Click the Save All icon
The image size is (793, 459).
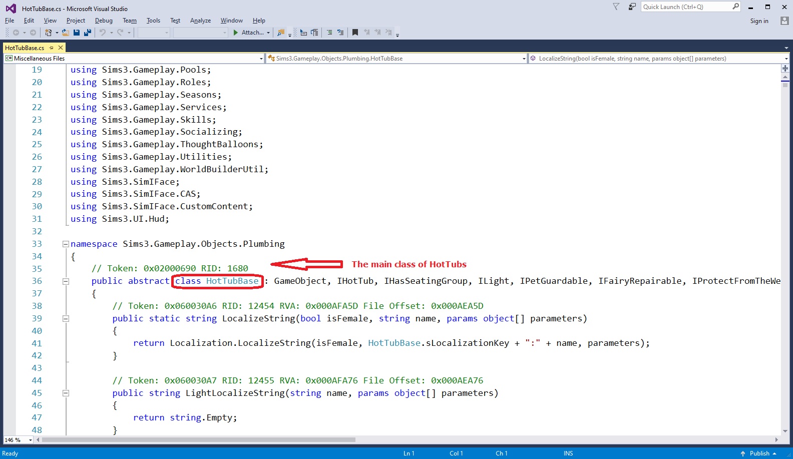tap(88, 33)
